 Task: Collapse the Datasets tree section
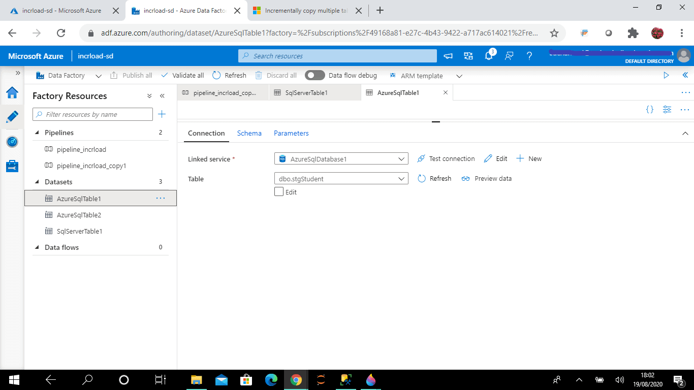tap(37, 182)
